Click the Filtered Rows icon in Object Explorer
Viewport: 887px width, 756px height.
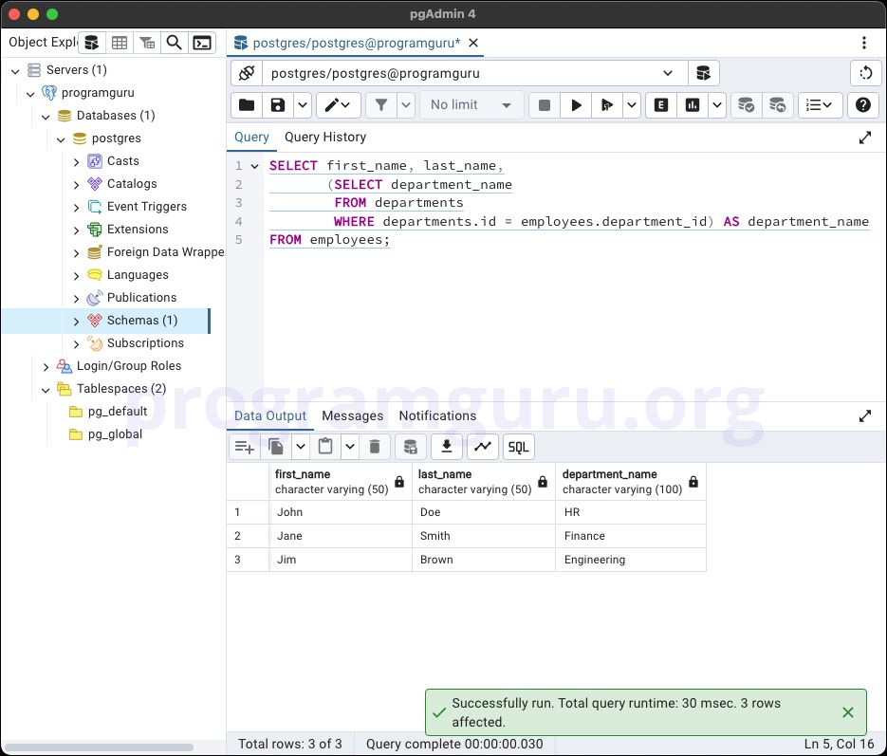click(x=147, y=43)
